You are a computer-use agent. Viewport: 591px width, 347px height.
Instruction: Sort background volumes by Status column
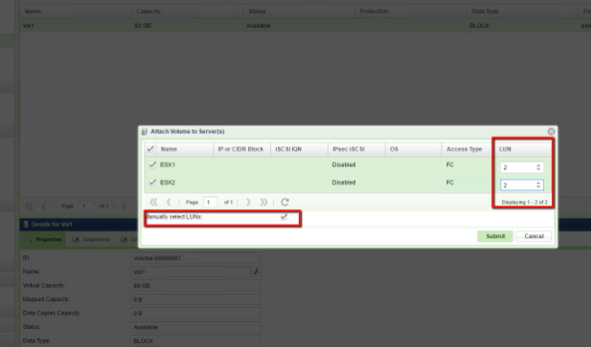point(299,11)
